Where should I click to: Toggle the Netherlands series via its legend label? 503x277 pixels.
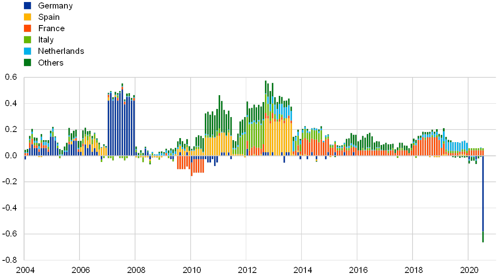pyautogui.click(x=61, y=51)
